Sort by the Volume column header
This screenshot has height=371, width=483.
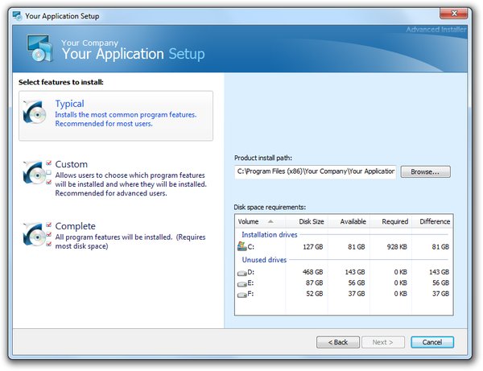261,221
